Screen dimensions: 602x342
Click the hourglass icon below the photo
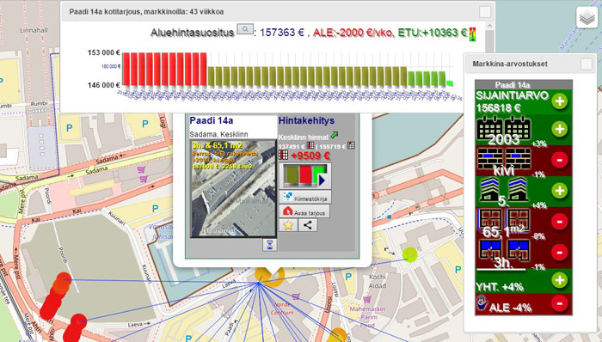(269, 245)
